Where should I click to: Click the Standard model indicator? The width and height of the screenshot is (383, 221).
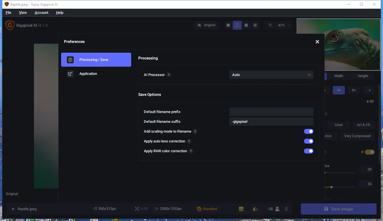pyautogui.click(x=207, y=209)
